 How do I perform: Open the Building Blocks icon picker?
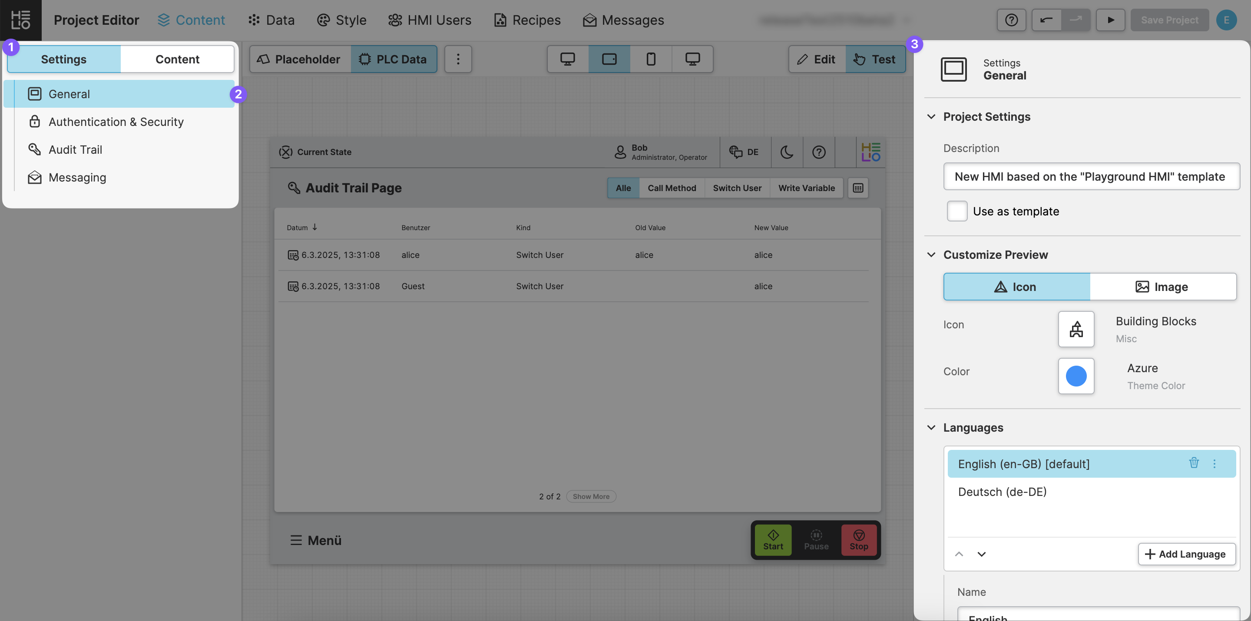(x=1076, y=329)
